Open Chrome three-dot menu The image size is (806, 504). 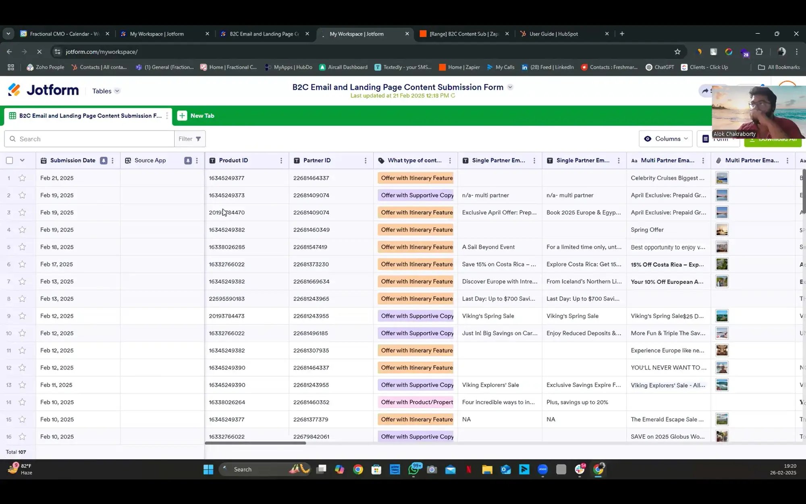pyautogui.click(x=797, y=52)
